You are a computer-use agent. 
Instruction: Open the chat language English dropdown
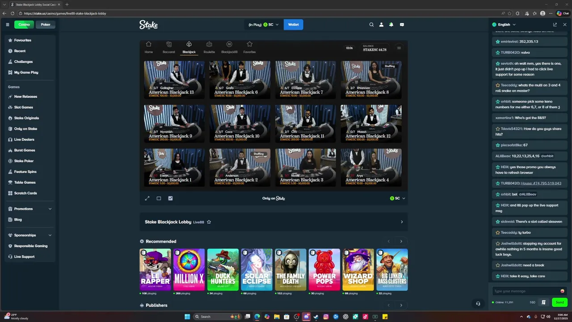[x=504, y=25]
